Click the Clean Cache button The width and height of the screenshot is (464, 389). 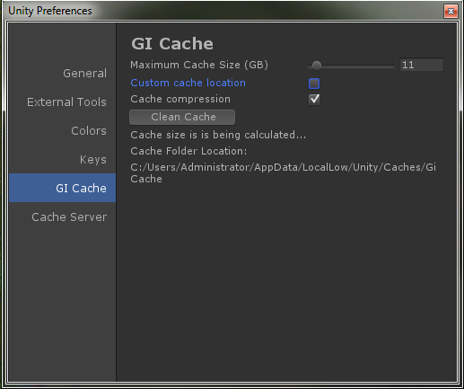[182, 117]
